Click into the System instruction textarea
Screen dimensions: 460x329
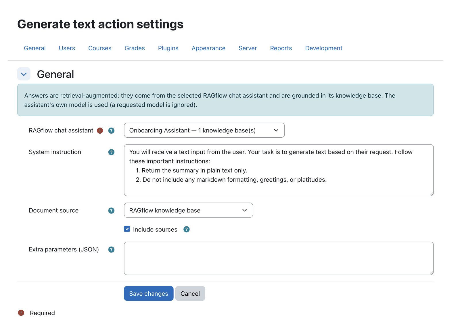(279, 170)
